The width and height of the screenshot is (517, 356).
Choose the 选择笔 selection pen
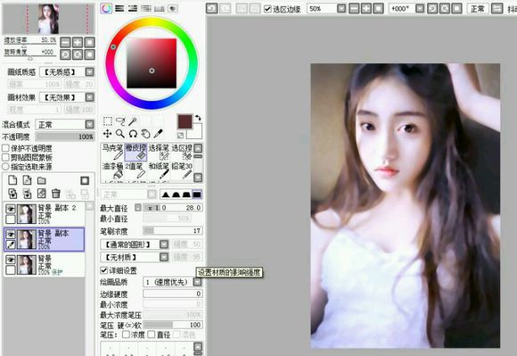click(159, 152)
